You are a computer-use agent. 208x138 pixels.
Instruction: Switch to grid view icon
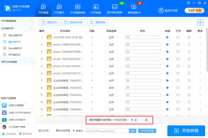tap(200, 22)
